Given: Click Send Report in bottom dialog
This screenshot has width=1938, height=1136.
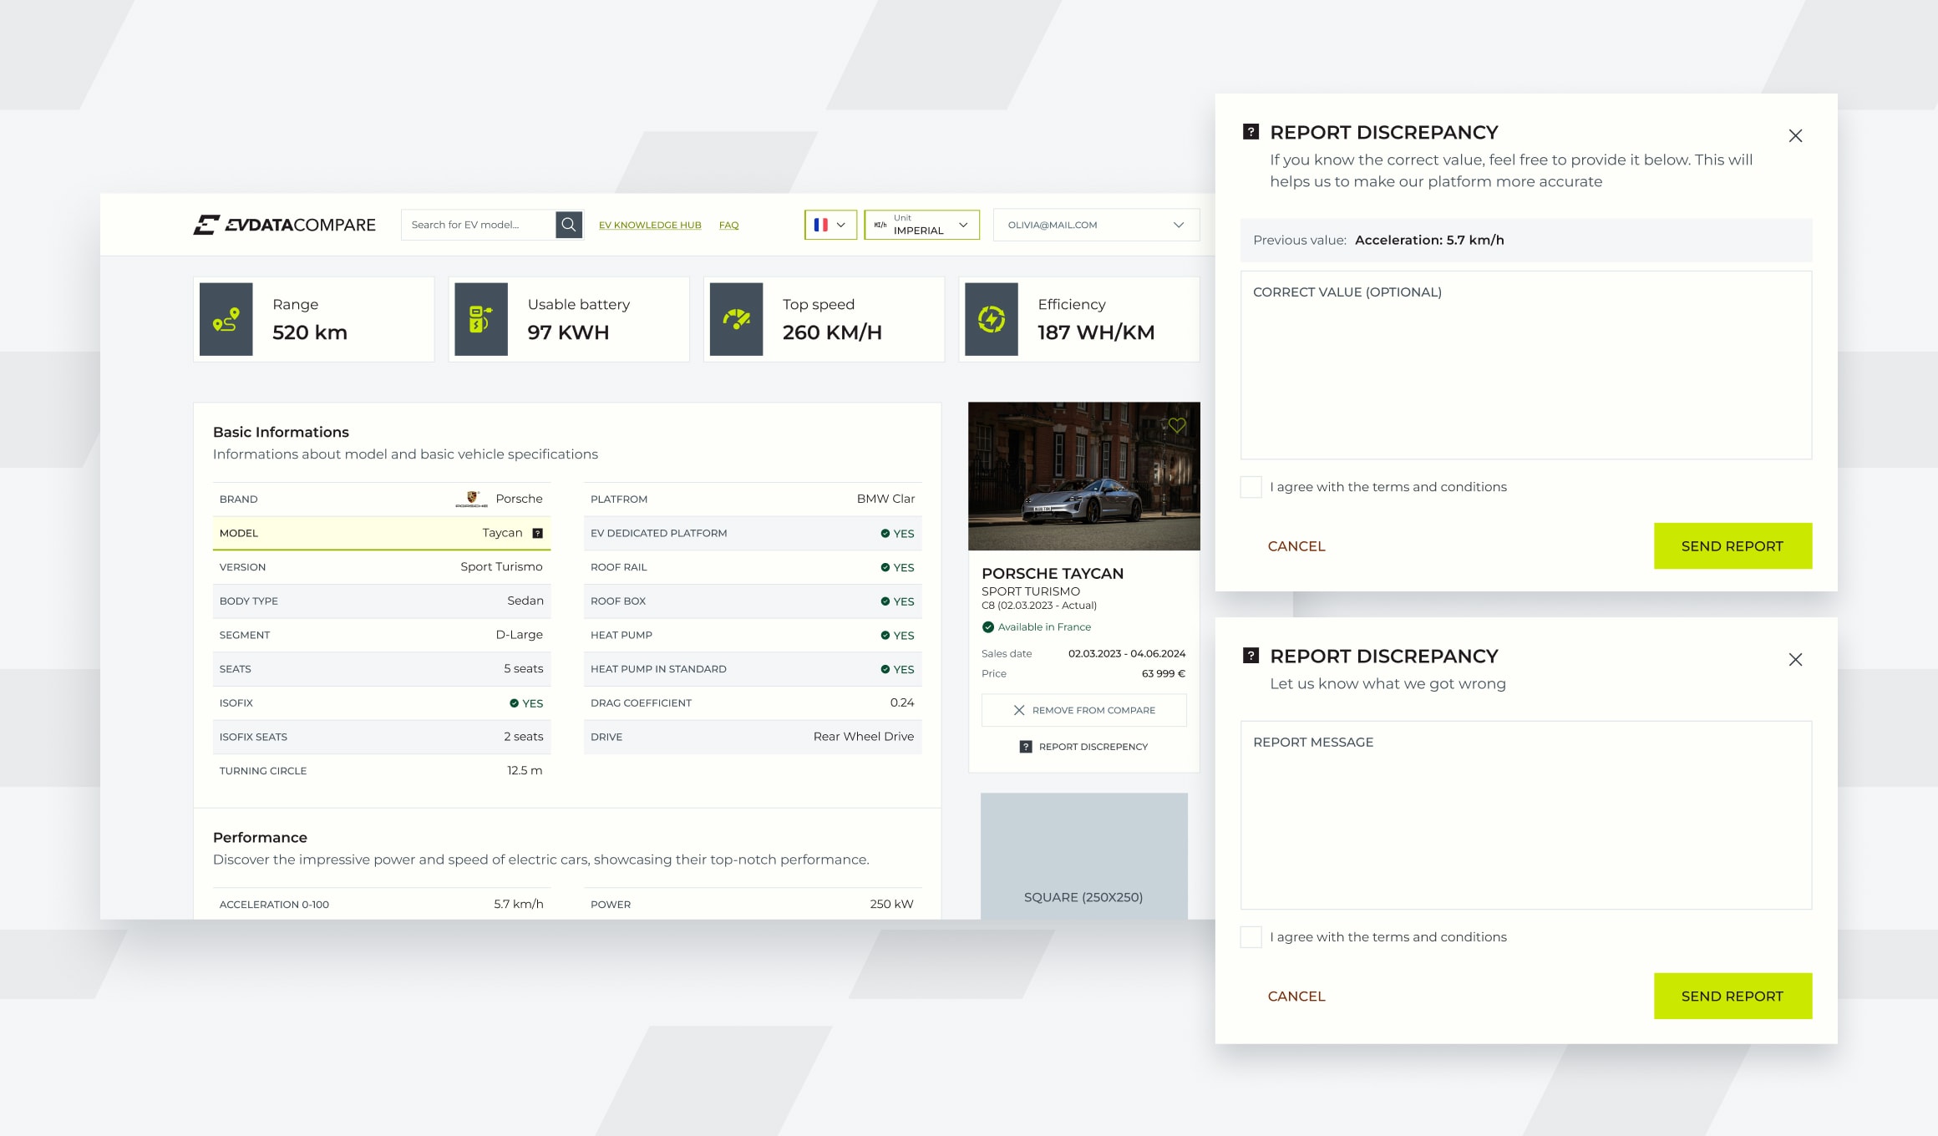Looking at the screenshot, I should (x=1733, y=997).
